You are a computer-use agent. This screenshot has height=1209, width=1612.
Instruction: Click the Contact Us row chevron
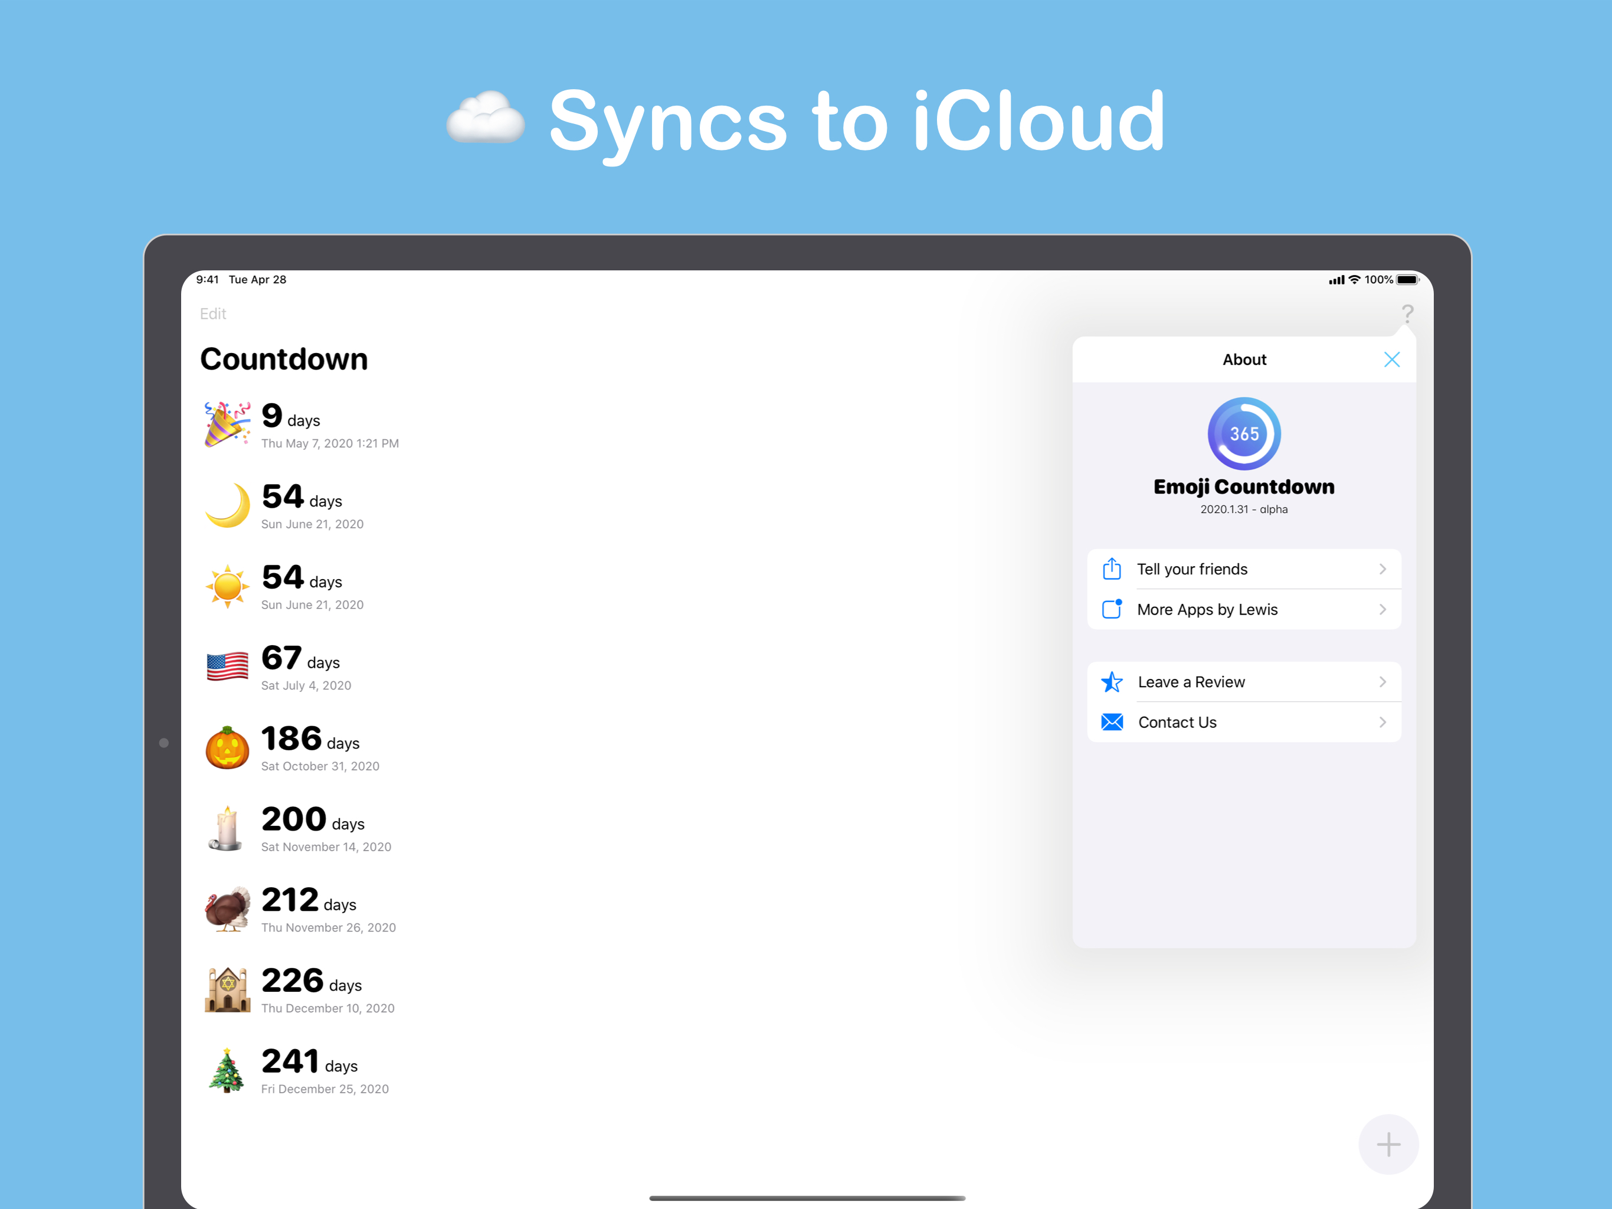point(1382,722)
